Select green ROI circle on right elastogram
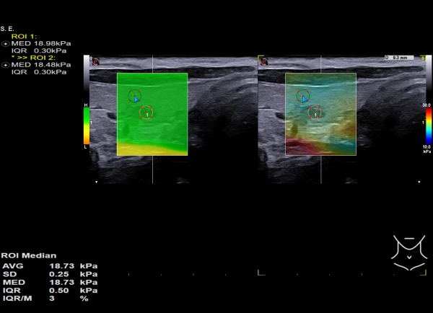The height and width of the screenshot is (313, 433). click(x=303, y=95)
